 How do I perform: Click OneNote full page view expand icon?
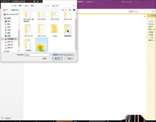144,17
